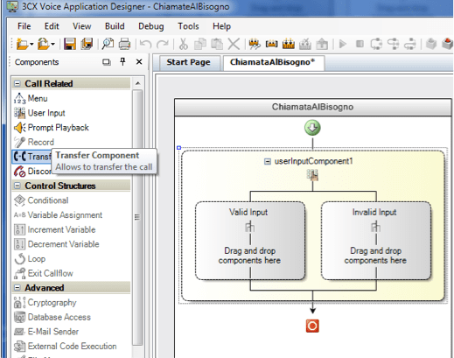Click the Valid Input branch box

250,241
